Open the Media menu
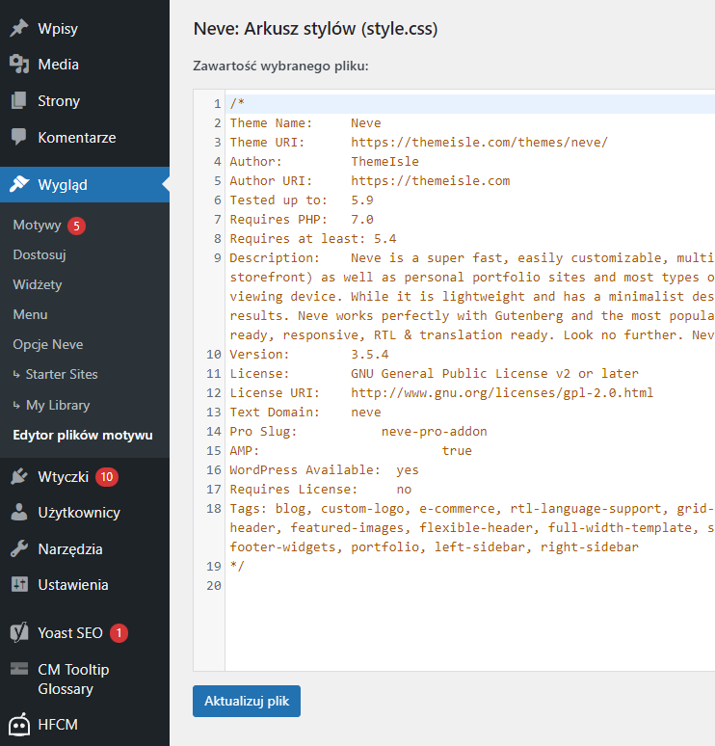The height and width of the screenshot is (746, 715). [58, 65]
